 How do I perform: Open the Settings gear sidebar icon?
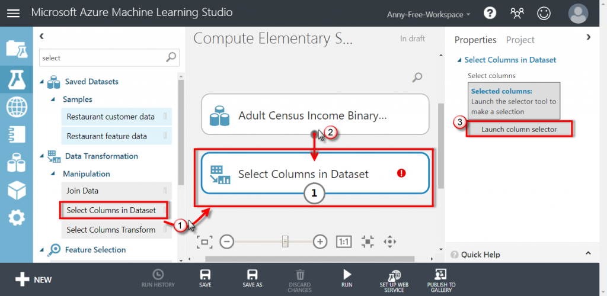17,218
